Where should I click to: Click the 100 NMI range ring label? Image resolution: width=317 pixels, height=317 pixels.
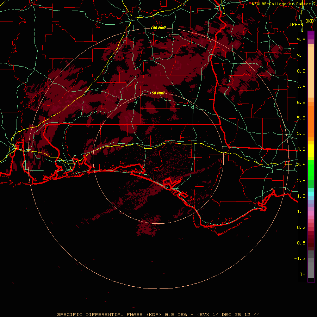pos(158,28)
